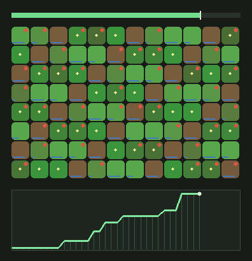Viewport: 252px width, 261px height.
Task: Select the brown tile in row one, column three
Action: click(x=59, y=36)
